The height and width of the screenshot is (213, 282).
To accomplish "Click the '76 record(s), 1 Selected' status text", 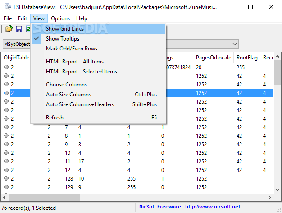I will (29, 208).
